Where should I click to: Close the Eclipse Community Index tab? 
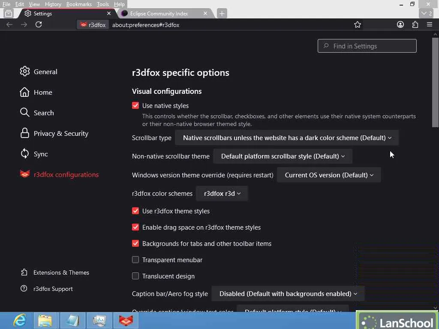coord(205,13)
